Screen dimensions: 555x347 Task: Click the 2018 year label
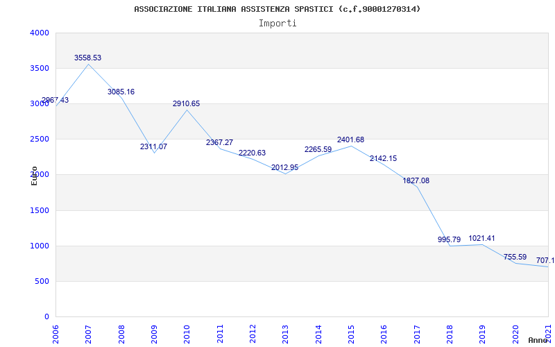click(x=450, y=334)
